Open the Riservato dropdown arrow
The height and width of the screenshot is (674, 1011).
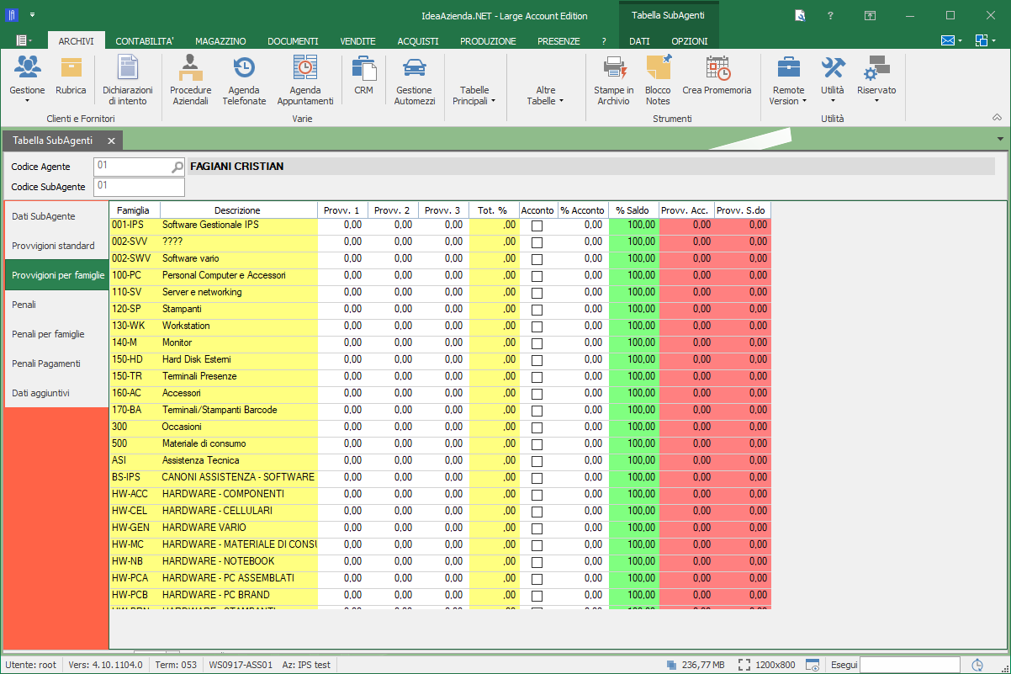click(876, 101)
